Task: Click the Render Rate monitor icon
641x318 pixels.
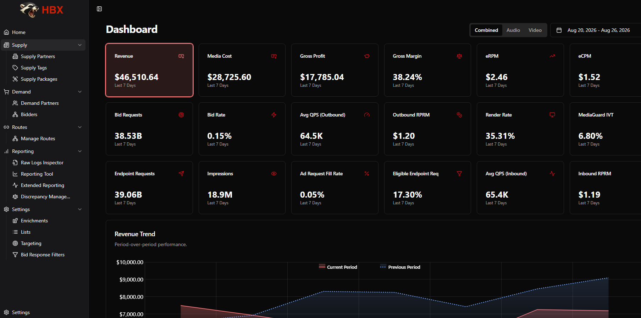Action: click(x=552, y=115)
